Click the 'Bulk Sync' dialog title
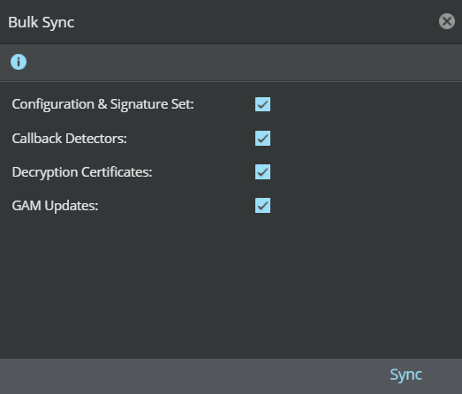This screenshot has height=394, width=462. pos(41,22)
